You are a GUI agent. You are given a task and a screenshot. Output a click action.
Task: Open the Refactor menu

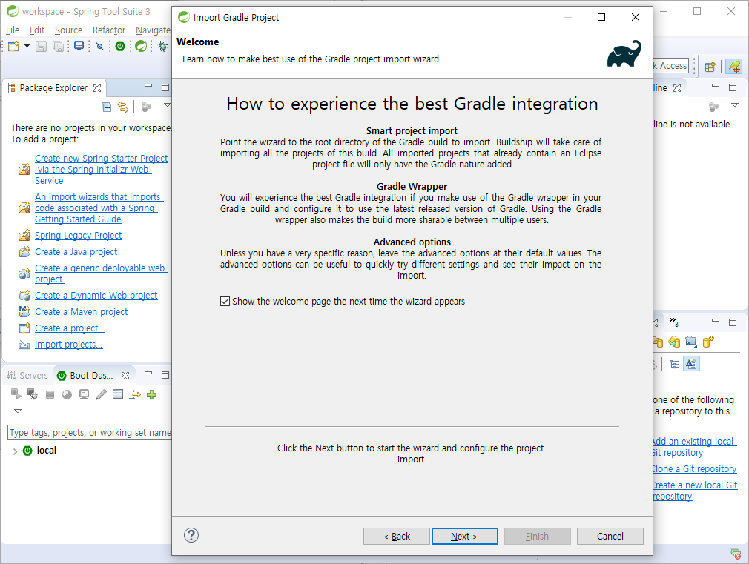(109, 30)
